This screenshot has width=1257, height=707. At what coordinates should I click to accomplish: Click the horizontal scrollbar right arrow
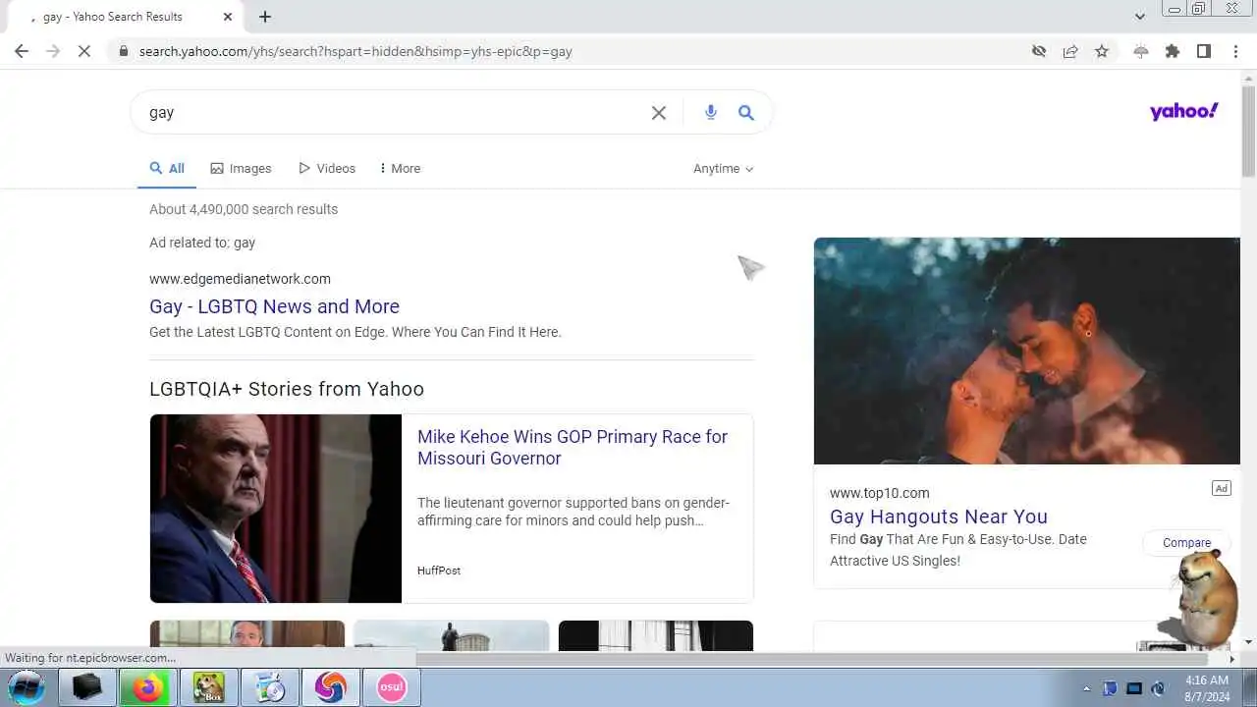[1232, 659]
